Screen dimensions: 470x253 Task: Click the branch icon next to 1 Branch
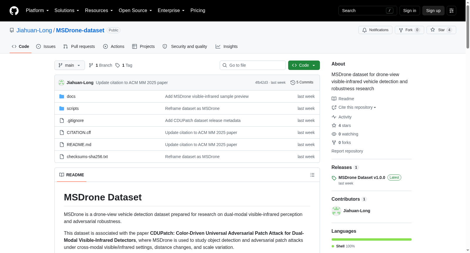[91, 65]
